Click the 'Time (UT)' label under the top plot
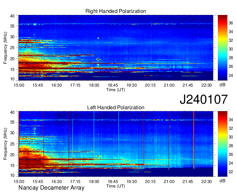Viewport: 237px width, 192px height. pos(116,90)
